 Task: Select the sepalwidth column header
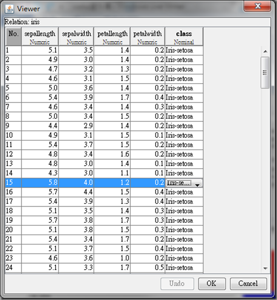click(77, 37)
